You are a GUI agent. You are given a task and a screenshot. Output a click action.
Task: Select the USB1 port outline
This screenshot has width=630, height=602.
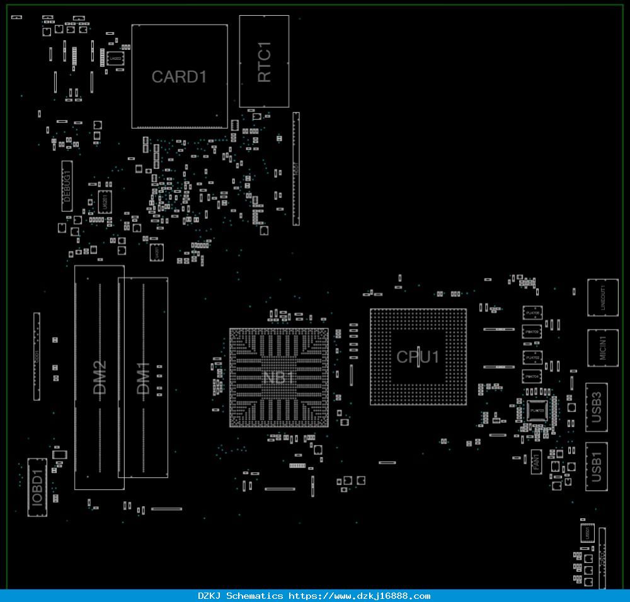597,466
